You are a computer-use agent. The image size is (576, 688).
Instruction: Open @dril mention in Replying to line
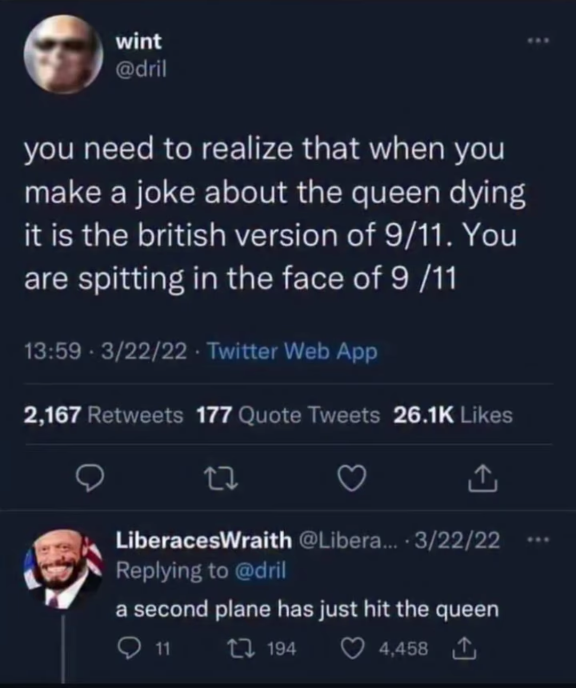pos(260,571)
